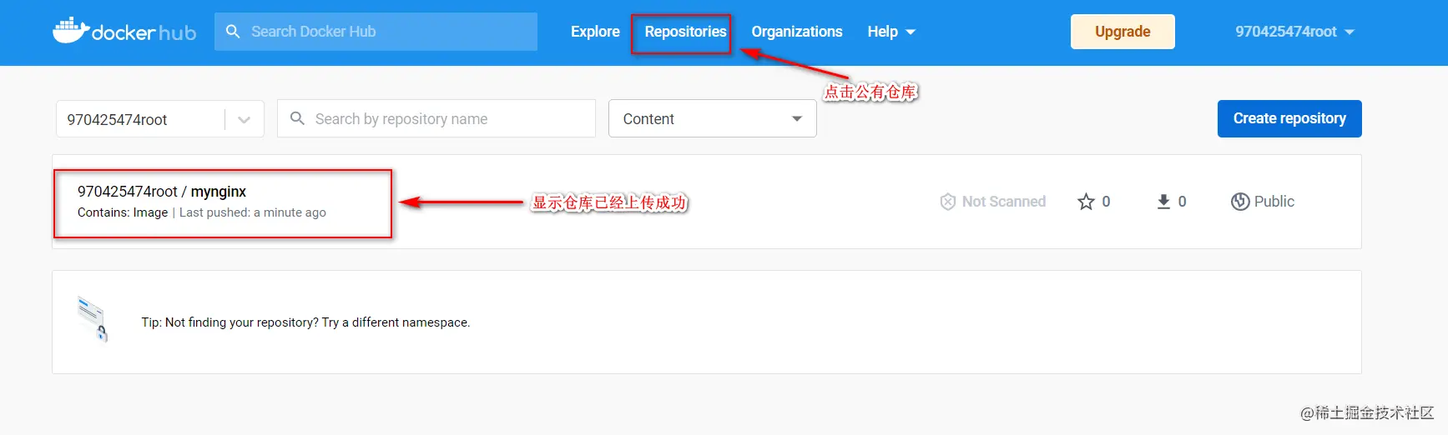This screenshot has height=435, width=1448.
Task: Open the Repositories tab
Action: tap(685, 32)
